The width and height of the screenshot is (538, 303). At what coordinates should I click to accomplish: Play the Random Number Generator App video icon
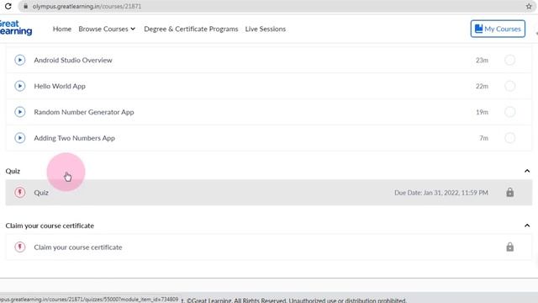pos(20,112)
